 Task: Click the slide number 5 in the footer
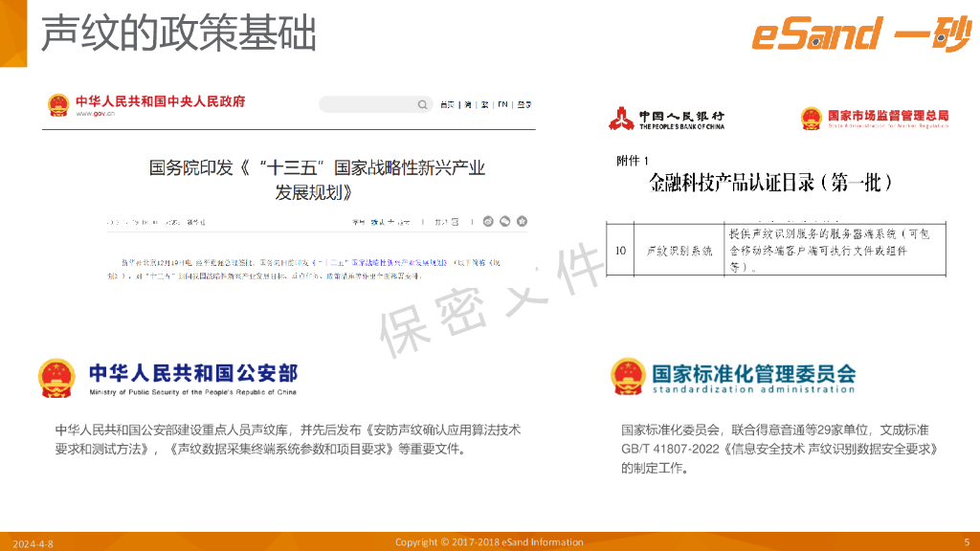(x=966, y=542)
